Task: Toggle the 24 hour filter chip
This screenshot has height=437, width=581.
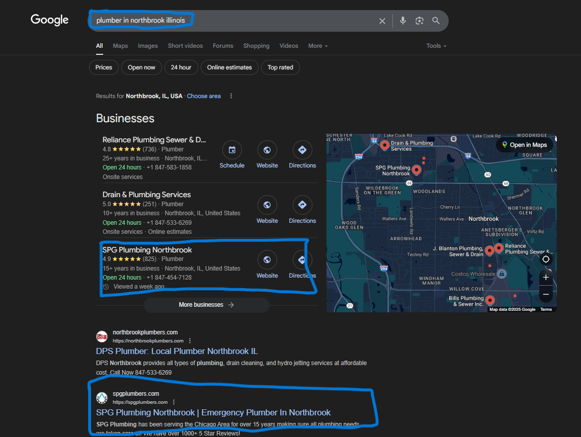Action: 181,67
